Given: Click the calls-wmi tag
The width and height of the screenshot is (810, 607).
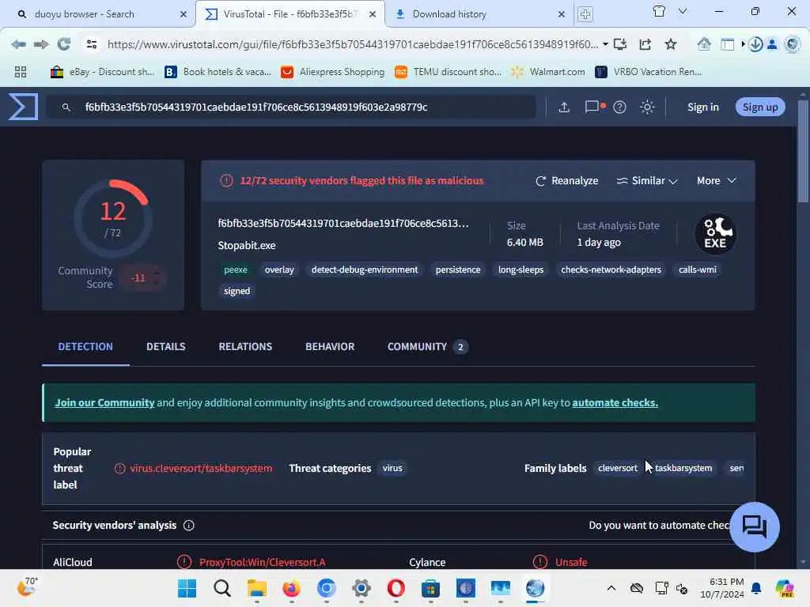Looking at the screenshot, I should click(x=698, y=270).
